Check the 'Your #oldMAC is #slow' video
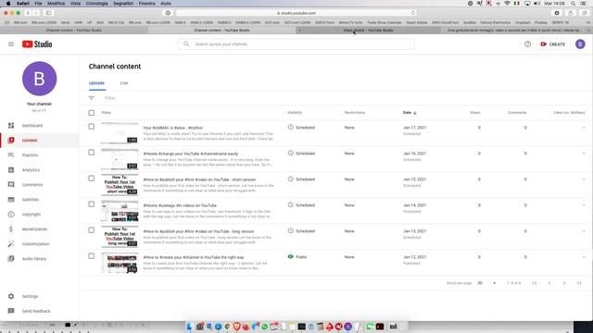This screenshot has width=593, height=333. 92,127
